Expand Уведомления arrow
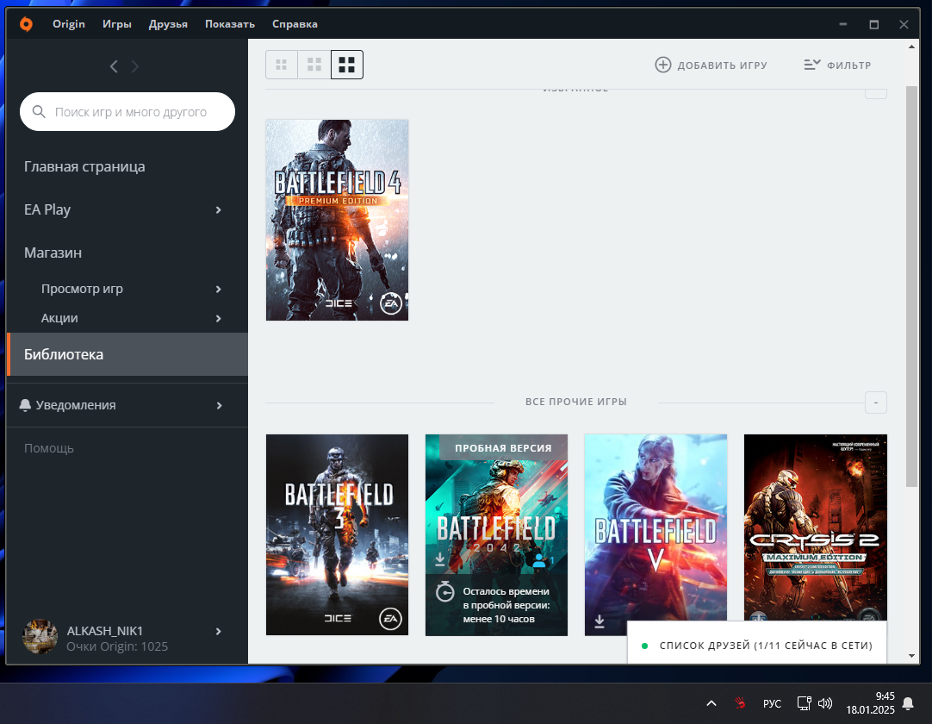 coord(219,406)
